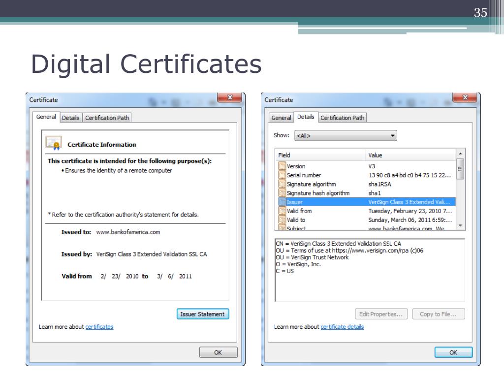Click the sha1RSA value
Viewport: 504px width, 378px height.
pyautogui.click(x=379, y=184)
